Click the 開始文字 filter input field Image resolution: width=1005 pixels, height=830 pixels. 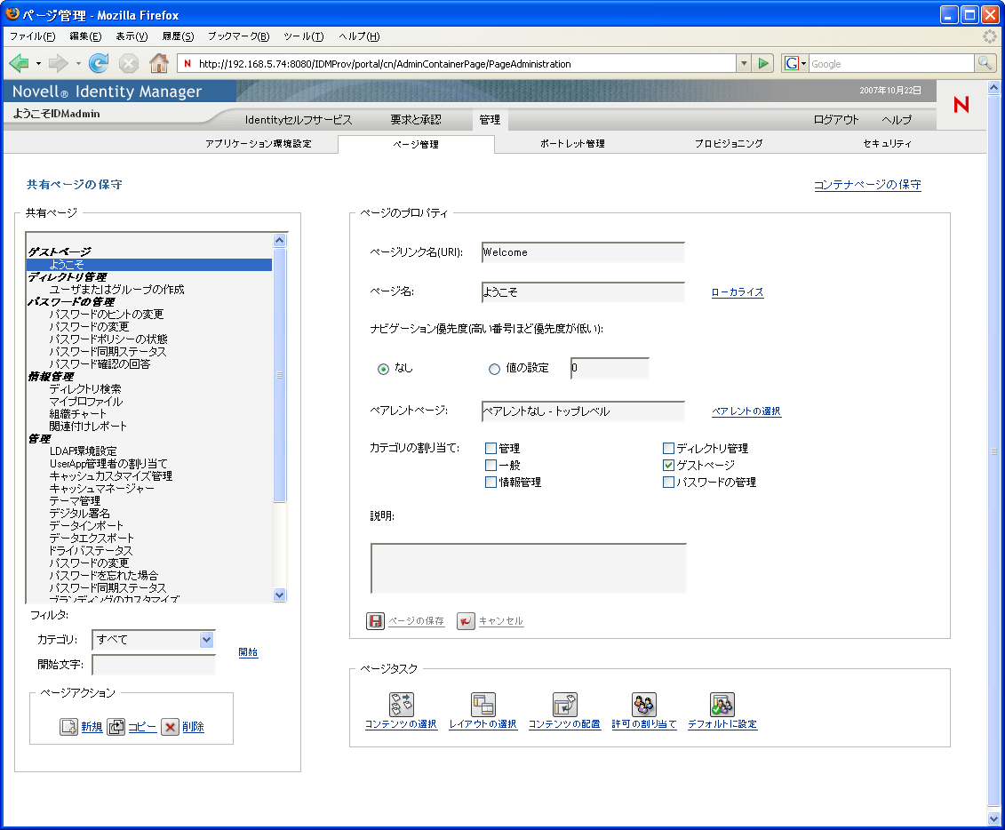(153, 665)
